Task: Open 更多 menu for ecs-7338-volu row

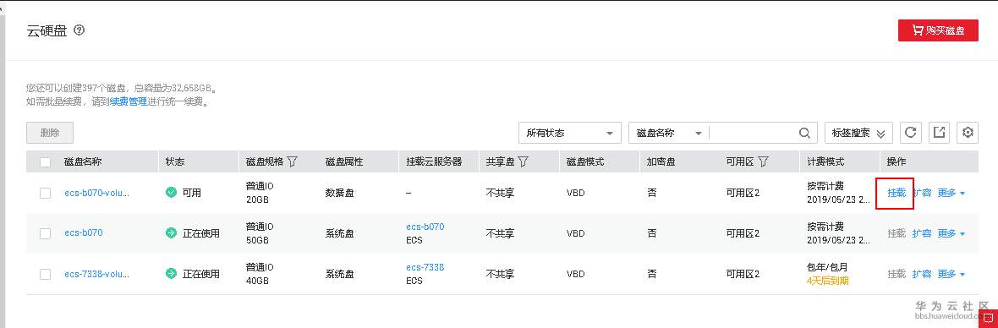Action: (x=951, y=274)
